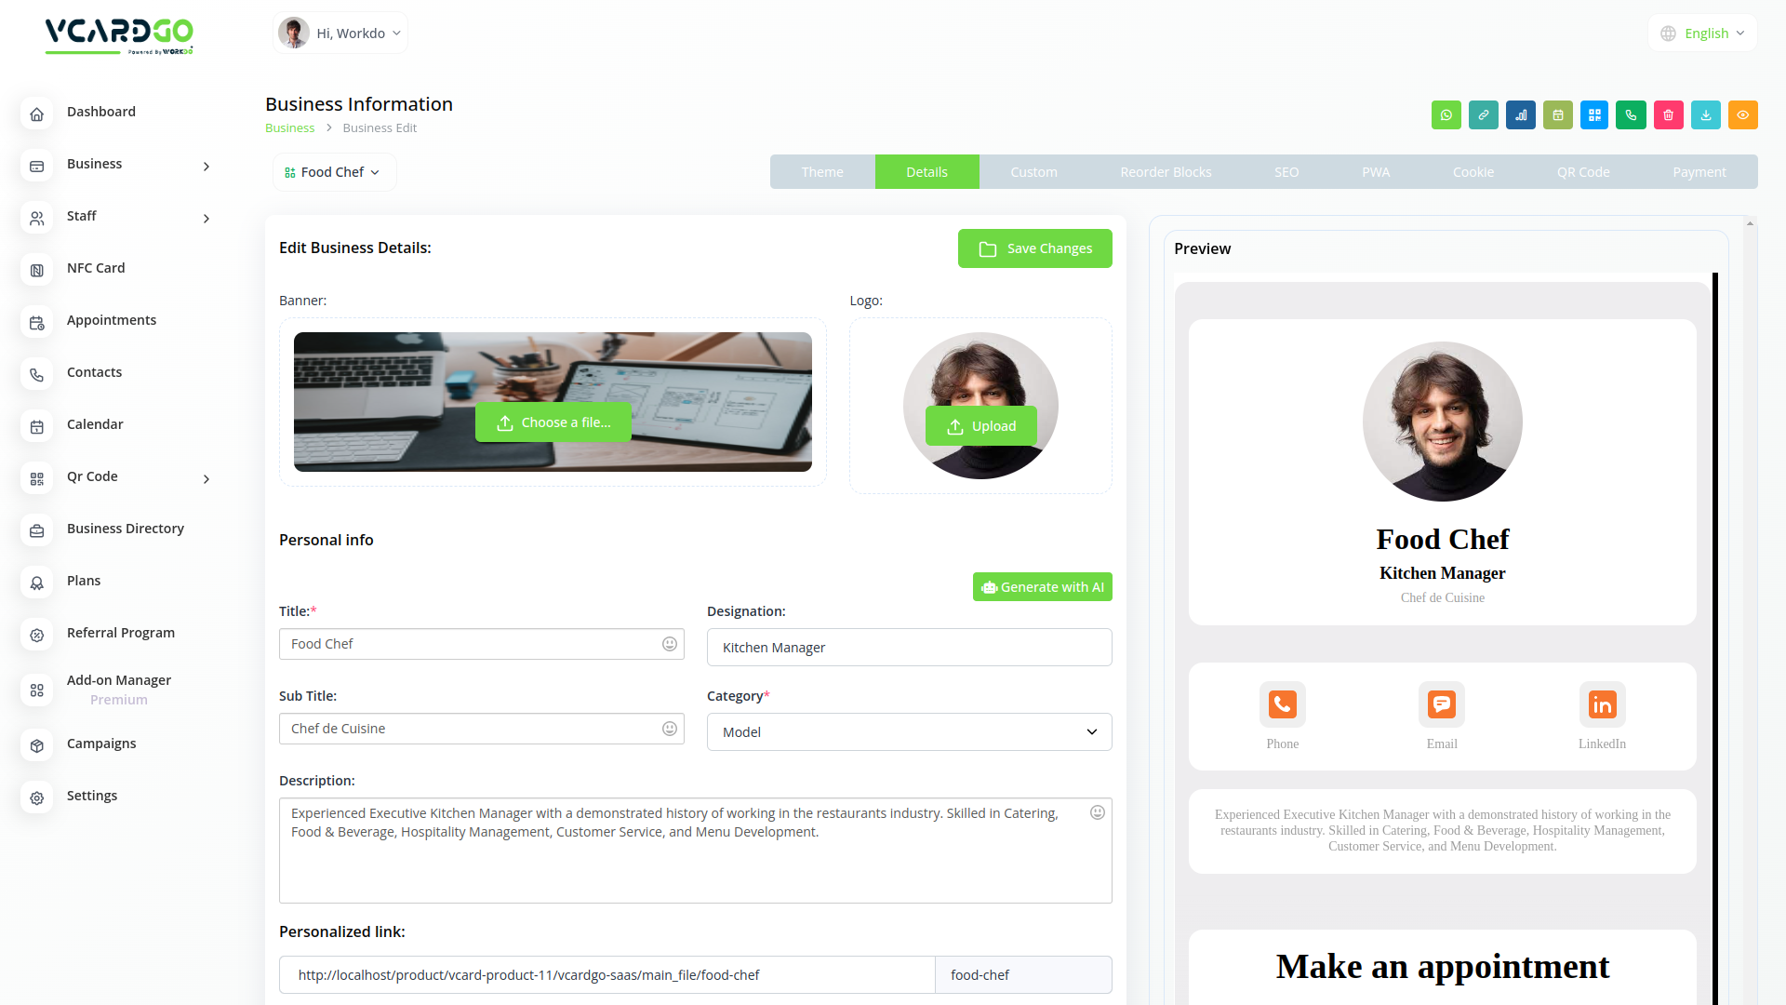Click the pink trash delete icon

point(1668,115)
